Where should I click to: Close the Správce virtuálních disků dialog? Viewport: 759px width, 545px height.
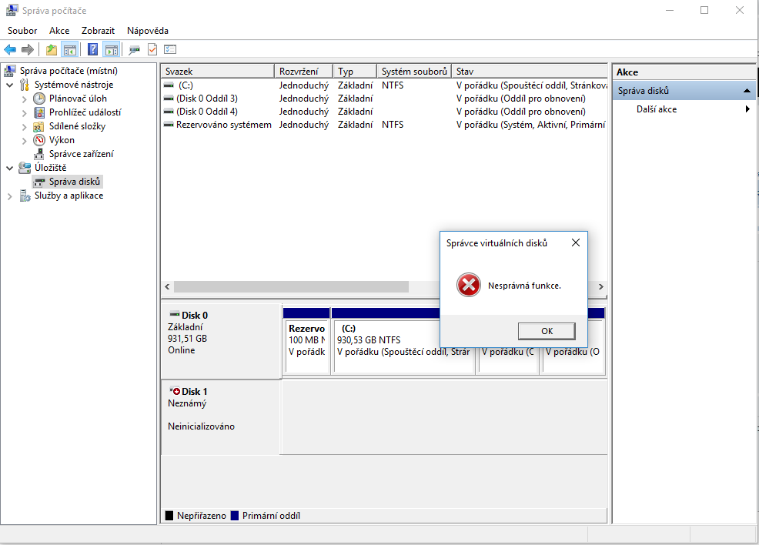pos(576,242)
